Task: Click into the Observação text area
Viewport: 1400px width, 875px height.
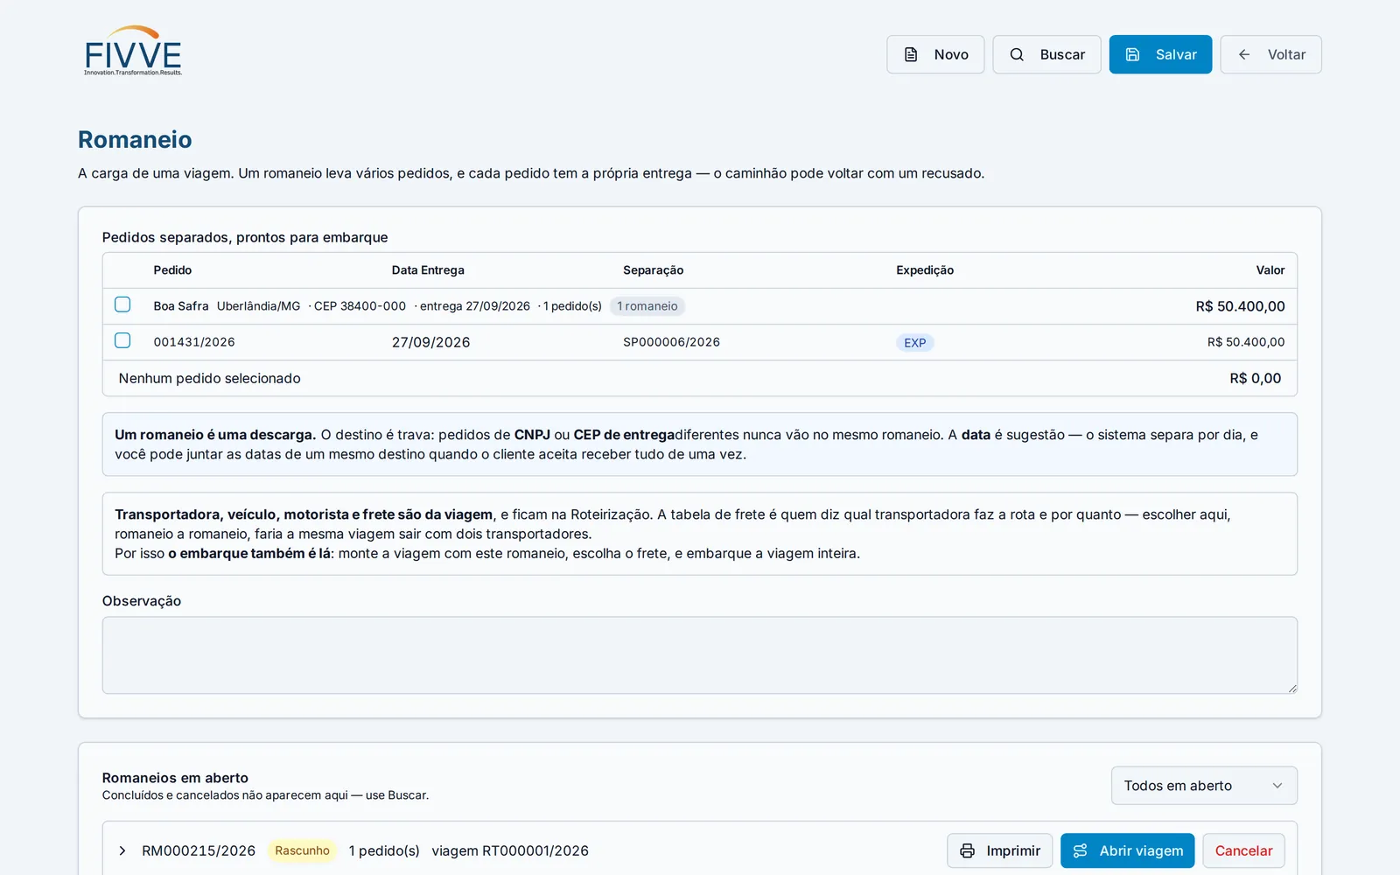Action: pos(700,655)
